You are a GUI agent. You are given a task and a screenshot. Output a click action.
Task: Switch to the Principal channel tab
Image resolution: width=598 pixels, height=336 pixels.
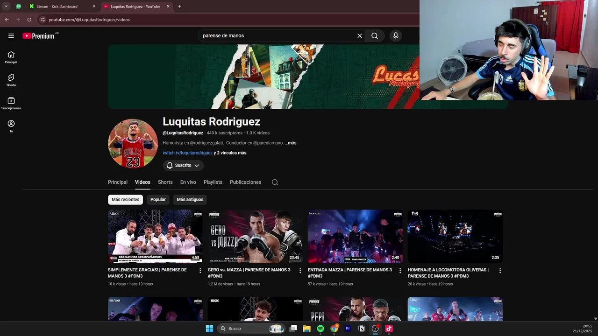pyautogui.click(x=118, y=182)
